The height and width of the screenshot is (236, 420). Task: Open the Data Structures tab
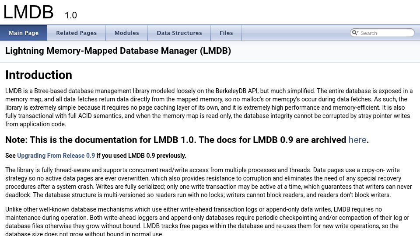click(179, 33)
